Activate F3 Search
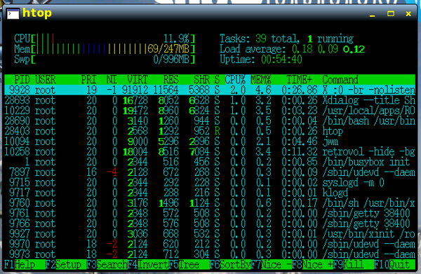421x274 pixels. (x=107, y=265)
